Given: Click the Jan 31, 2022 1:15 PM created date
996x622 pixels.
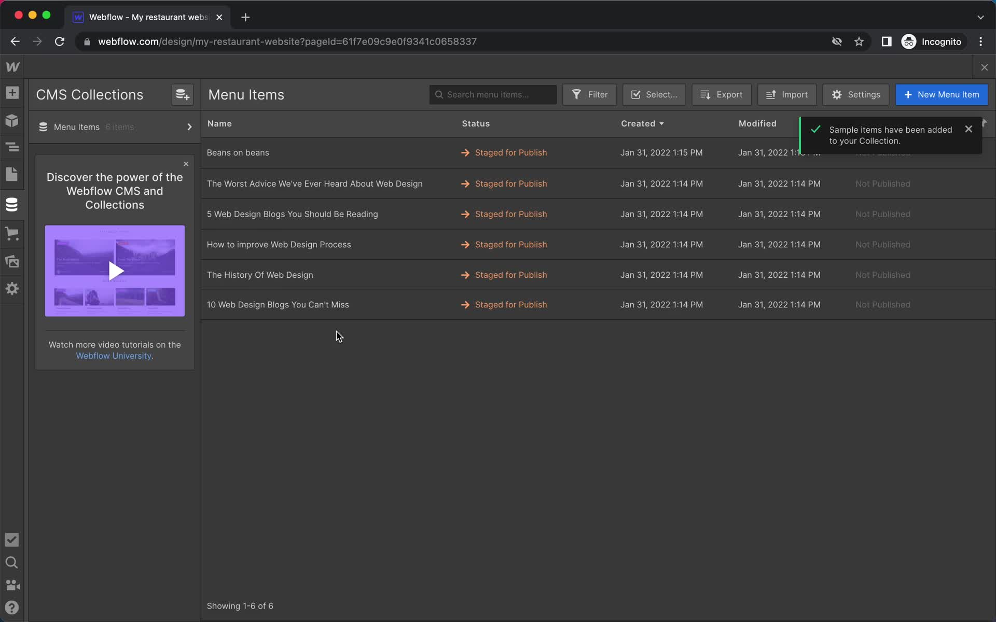Looking at the screenshot, I should (661, 152).
